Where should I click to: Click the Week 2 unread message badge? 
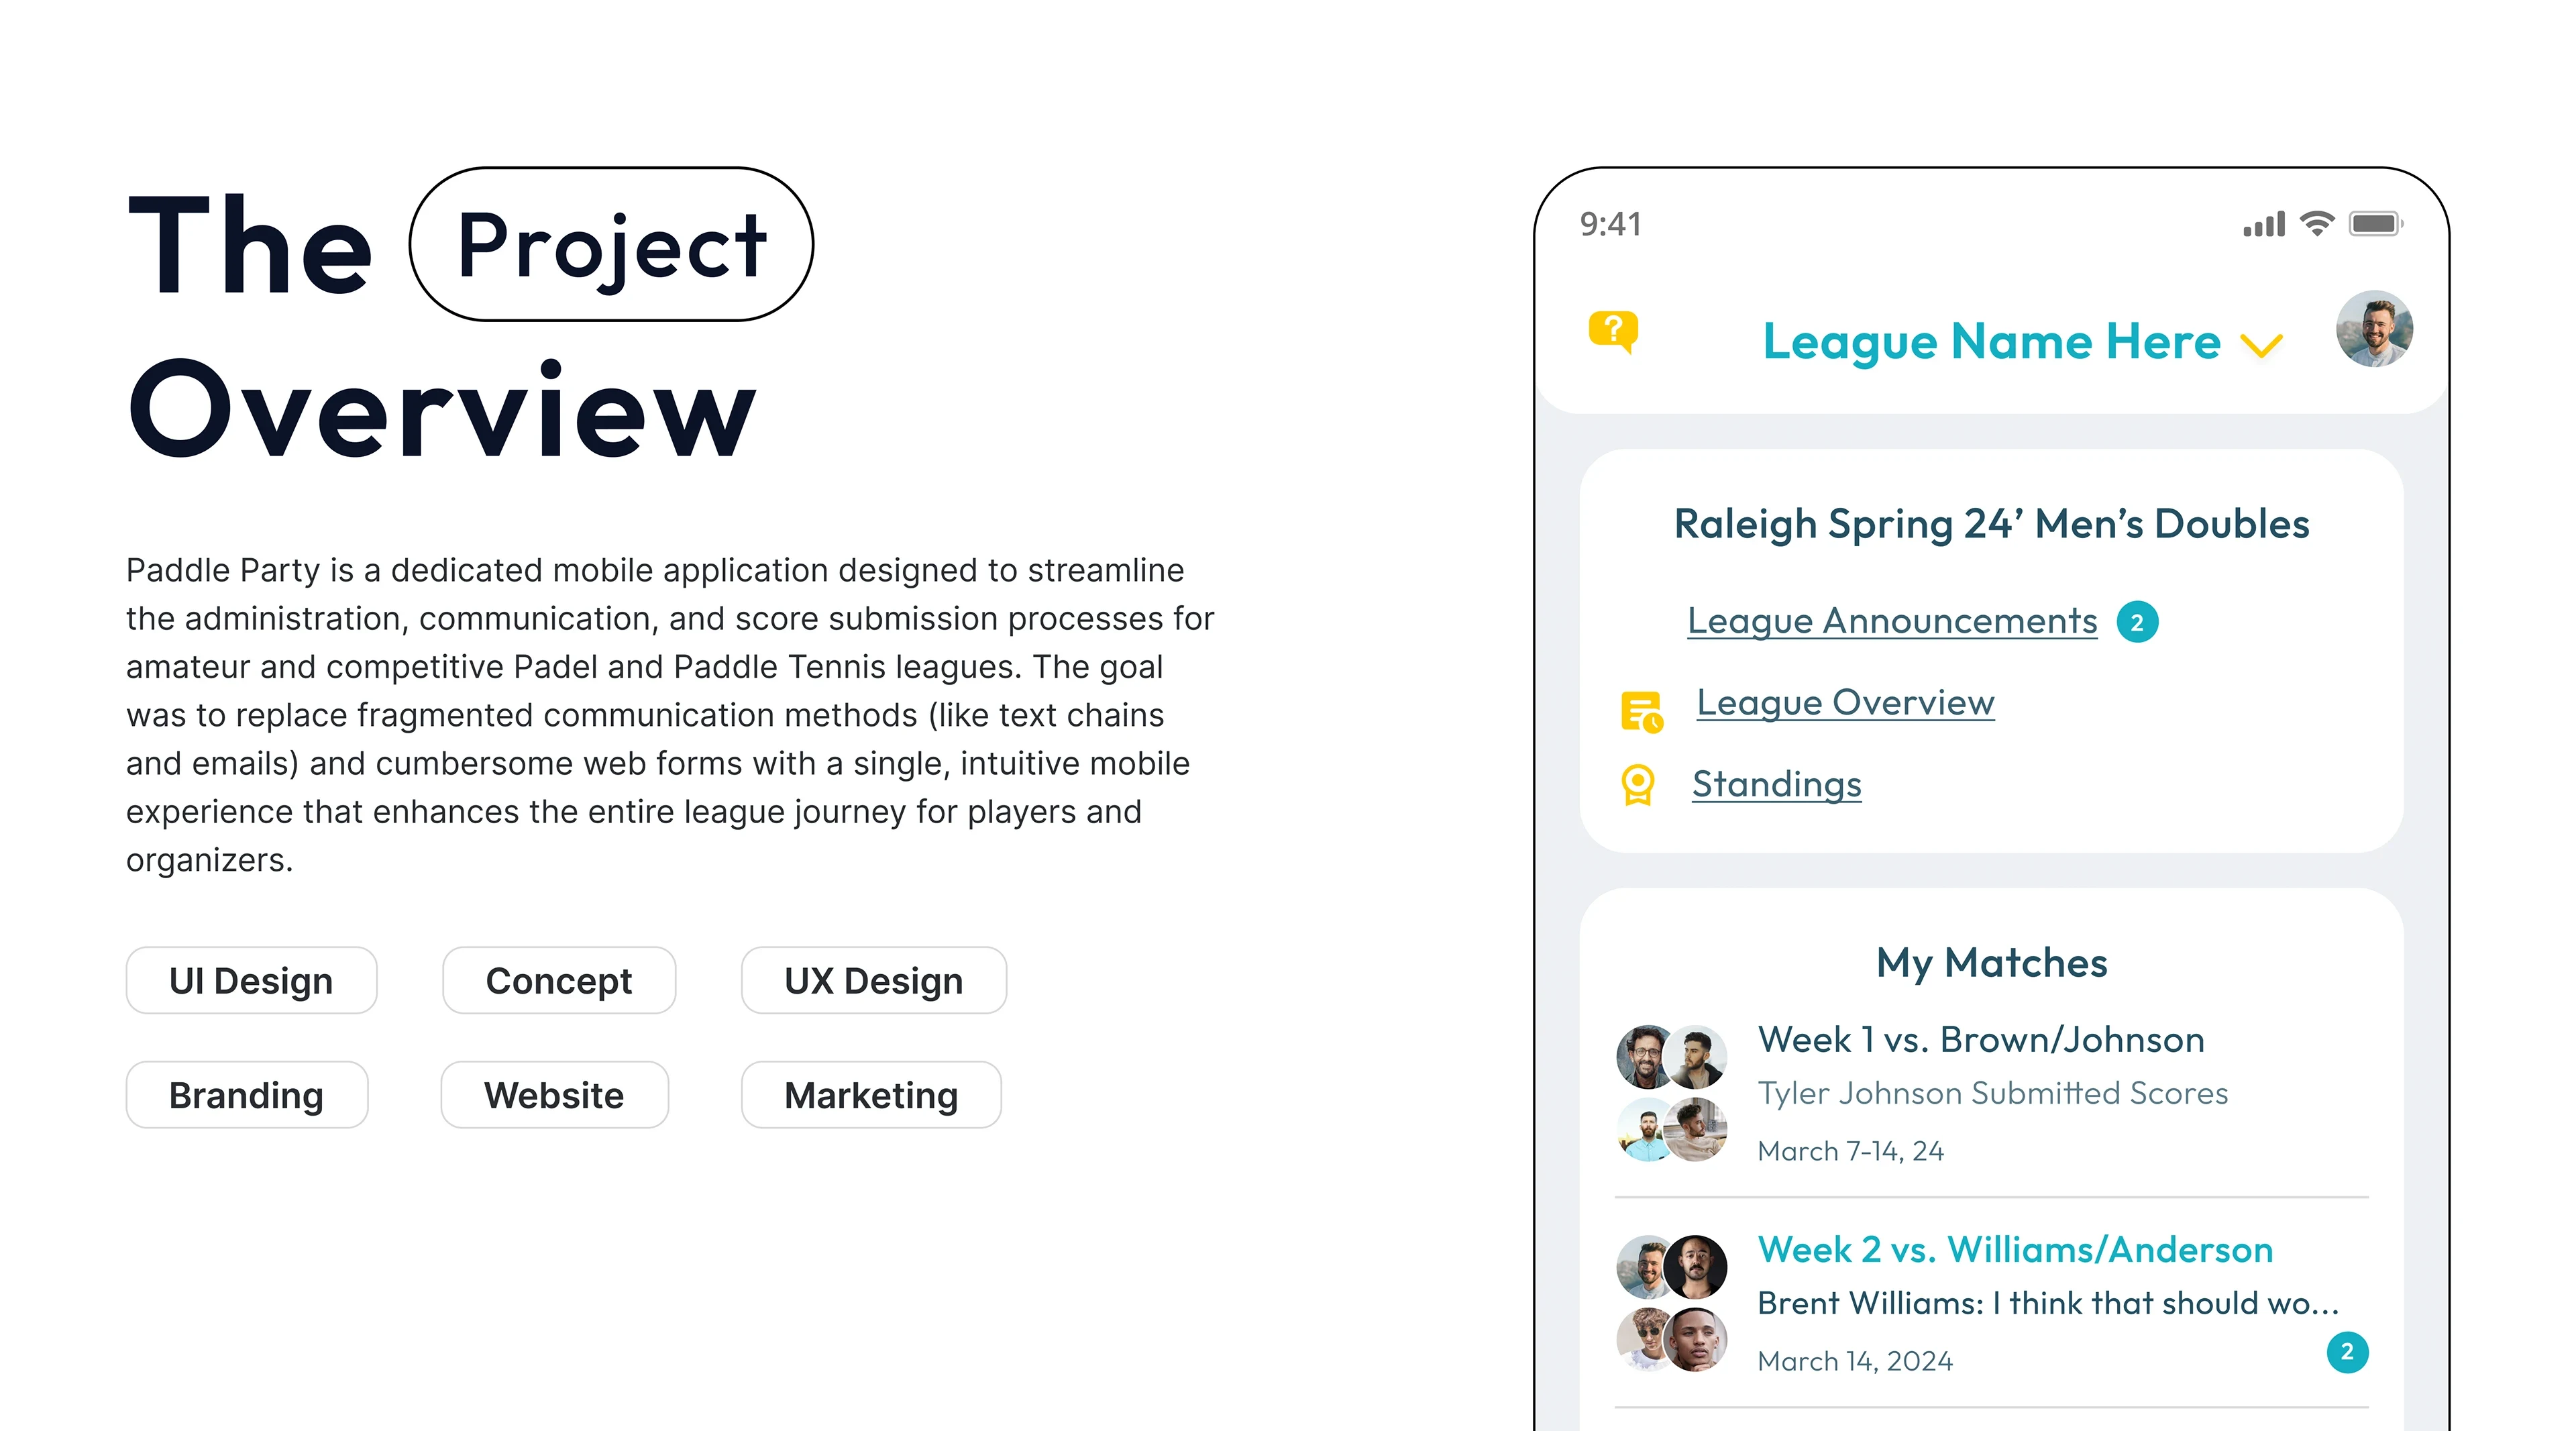pos(2347,1352)
